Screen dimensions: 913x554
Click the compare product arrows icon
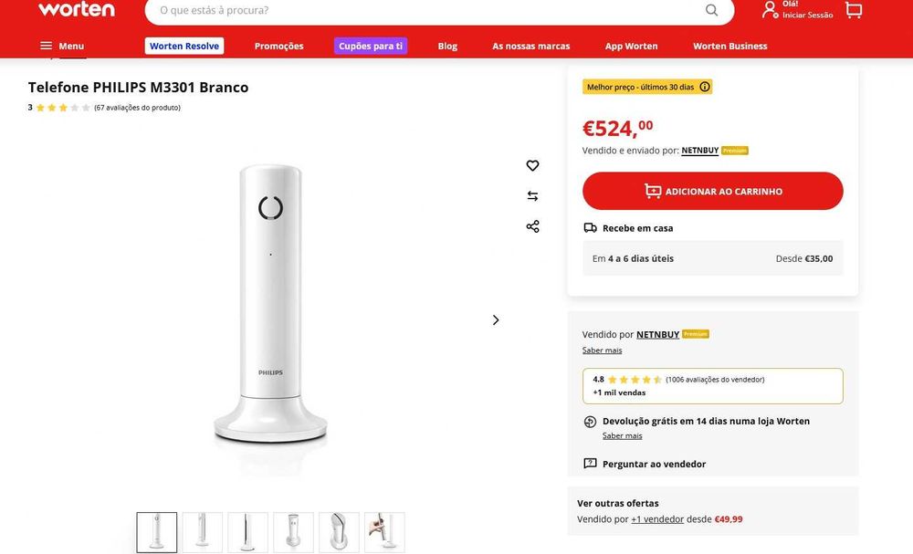[532, 195]
